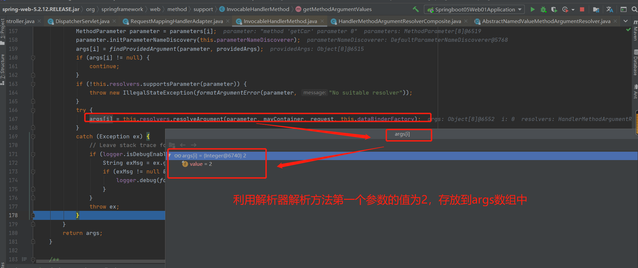Close HandlerMethodArgumentResolverComposite.java tab
Image resolution: width=638 pixels, height=268 pixels.
click(466, 21)
